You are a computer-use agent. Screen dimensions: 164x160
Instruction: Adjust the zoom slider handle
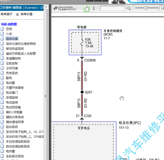(146, 8)
